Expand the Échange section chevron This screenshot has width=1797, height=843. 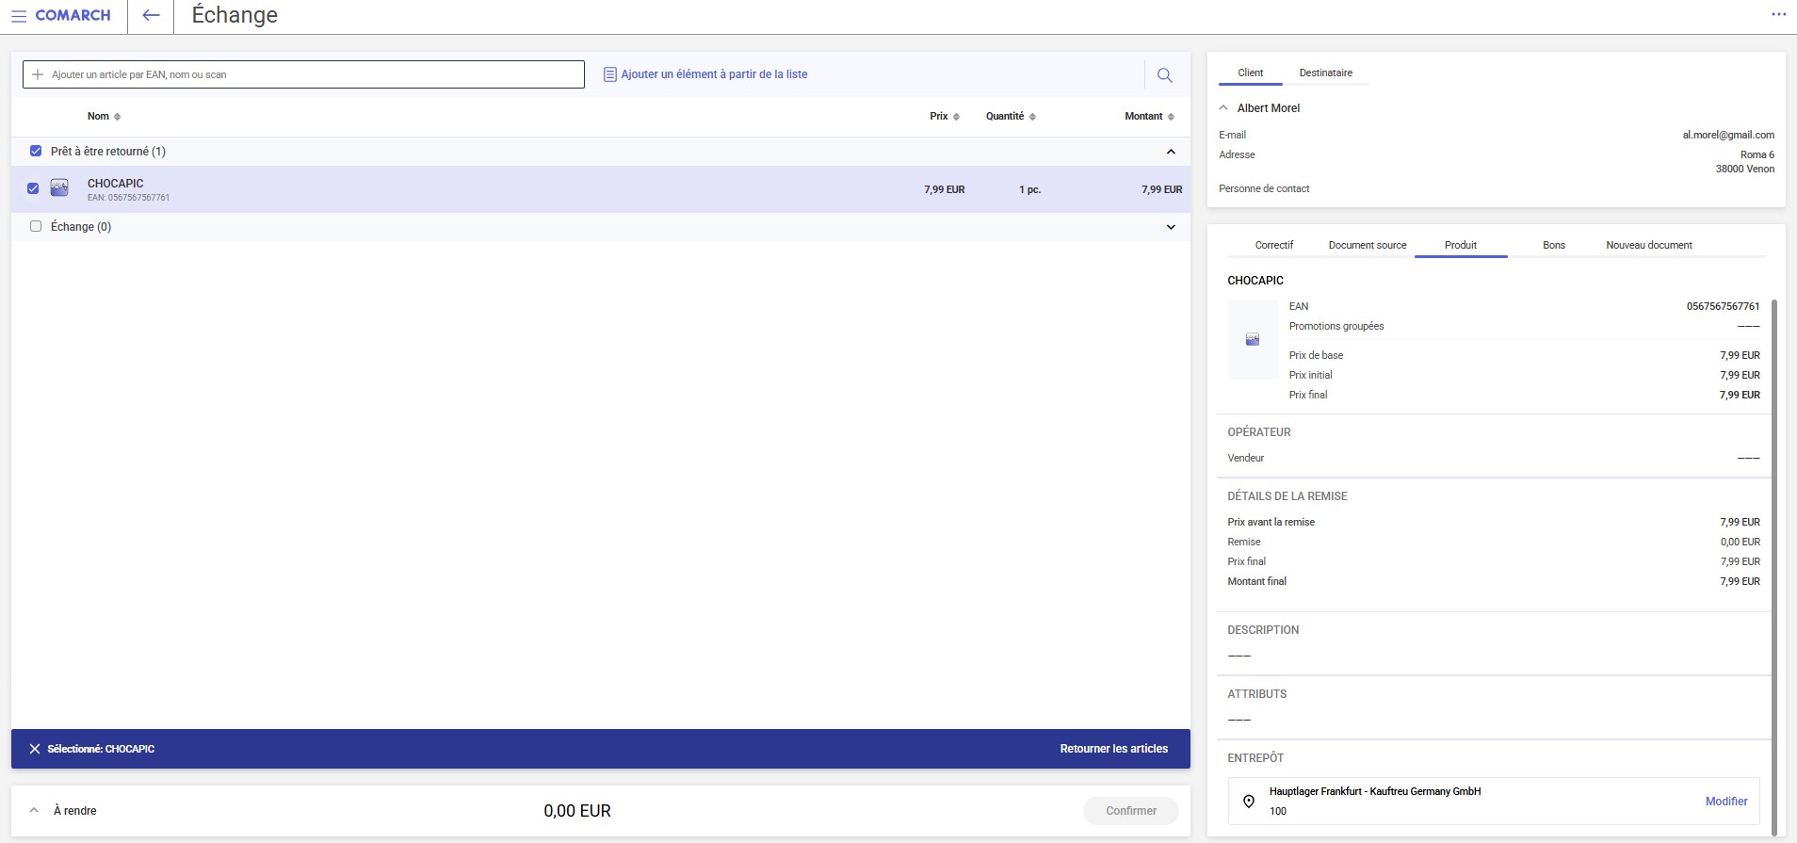click(1171, 227)
